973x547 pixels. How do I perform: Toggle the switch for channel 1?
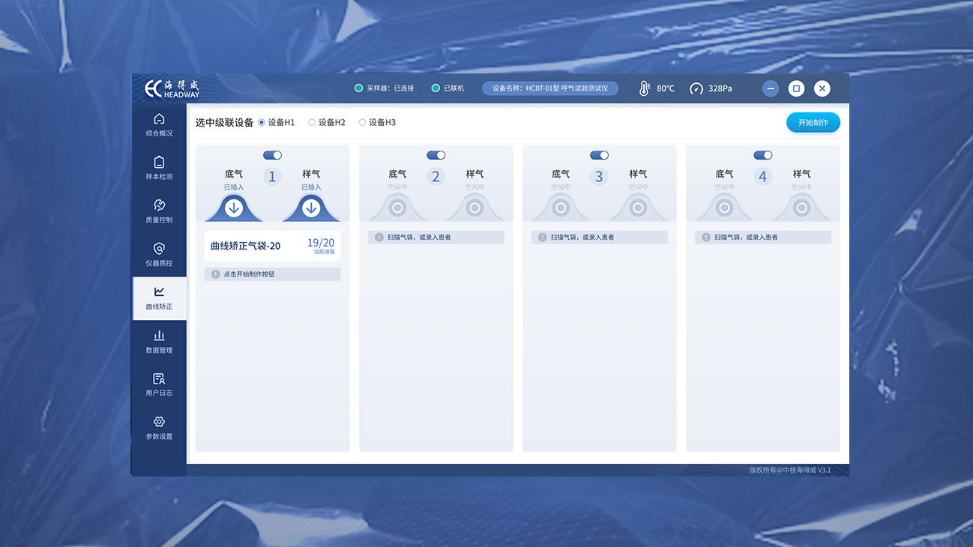(272, 155)
